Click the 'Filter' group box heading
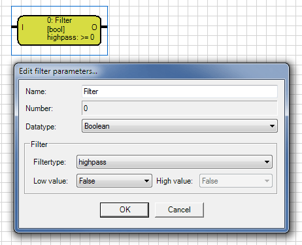Screen dimensions: 302x245 pos(39,144)
